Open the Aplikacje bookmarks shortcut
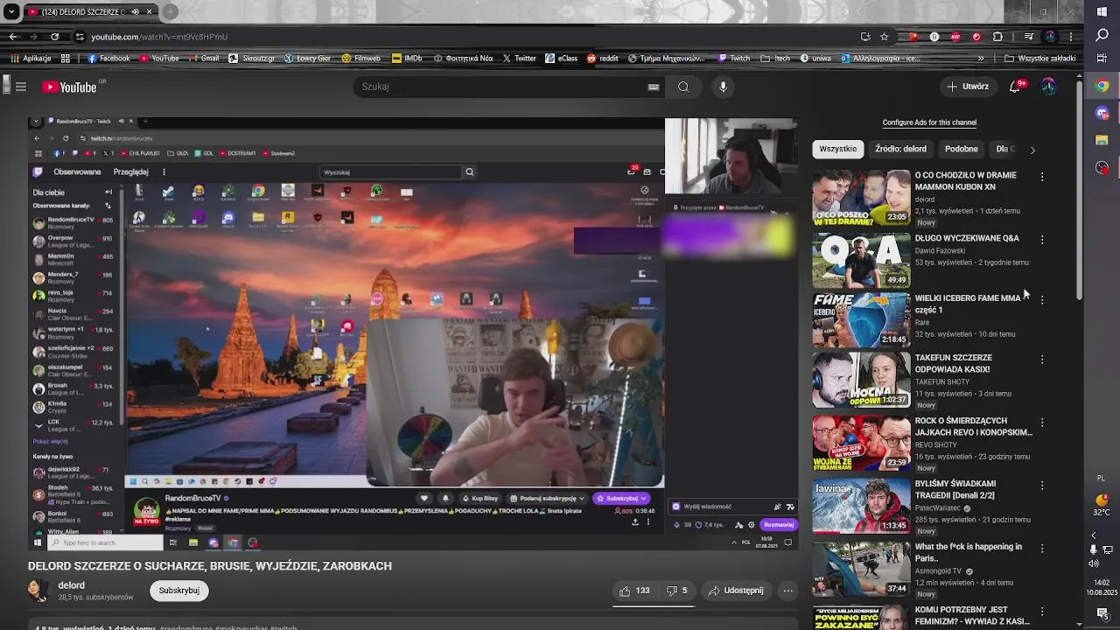The image size is (1120, 630). (x=31, y=59)
